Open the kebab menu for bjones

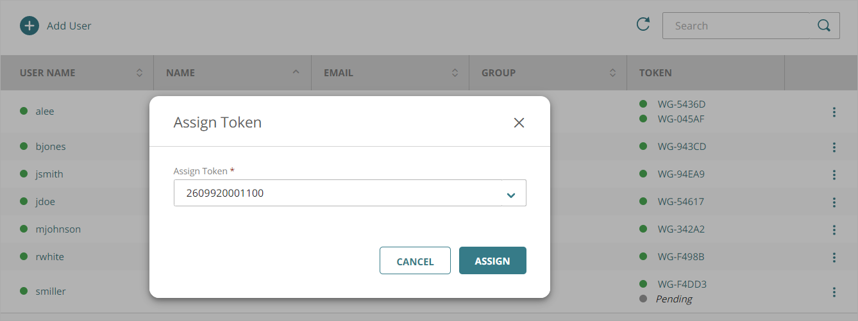click(x=834, y=147)
